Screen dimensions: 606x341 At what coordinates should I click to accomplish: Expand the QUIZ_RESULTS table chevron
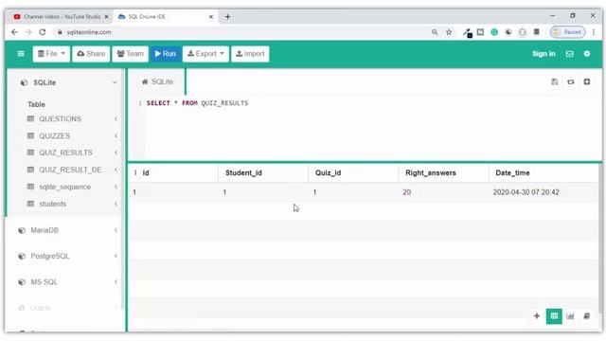pyautogui.click(x=116, y=153)
